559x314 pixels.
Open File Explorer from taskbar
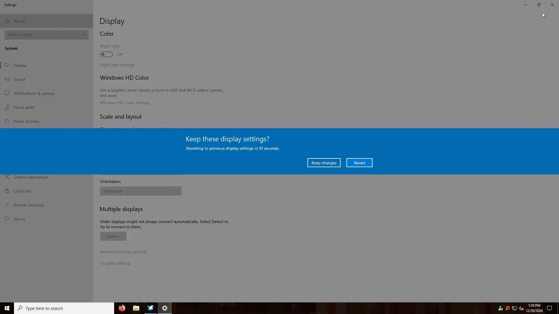click(136, 308)
